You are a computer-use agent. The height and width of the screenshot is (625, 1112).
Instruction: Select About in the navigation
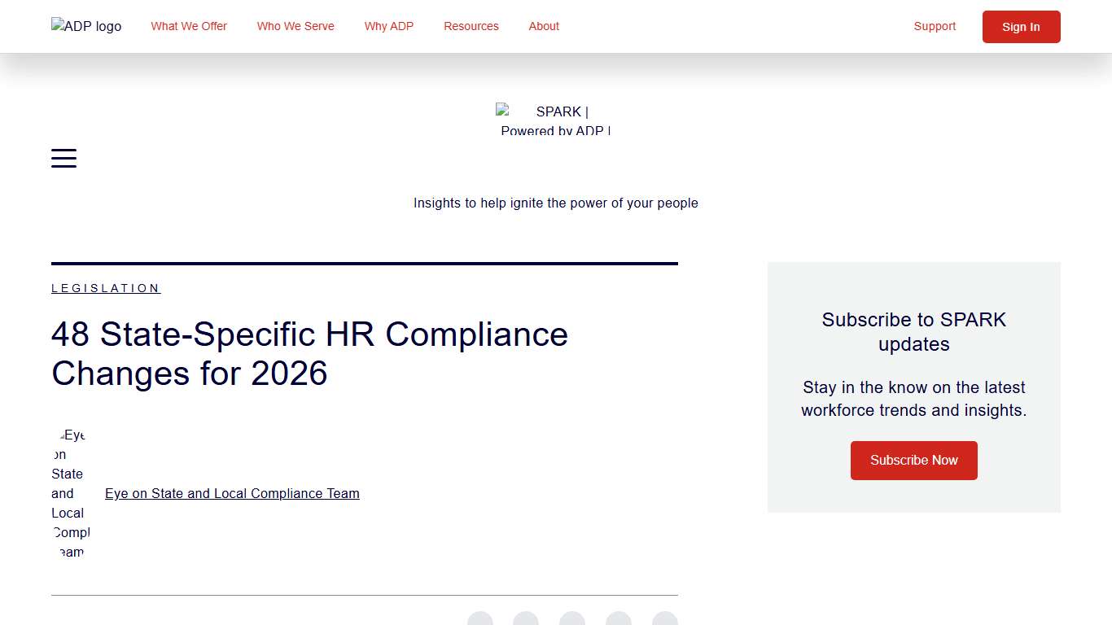click(x=543, y=26)
